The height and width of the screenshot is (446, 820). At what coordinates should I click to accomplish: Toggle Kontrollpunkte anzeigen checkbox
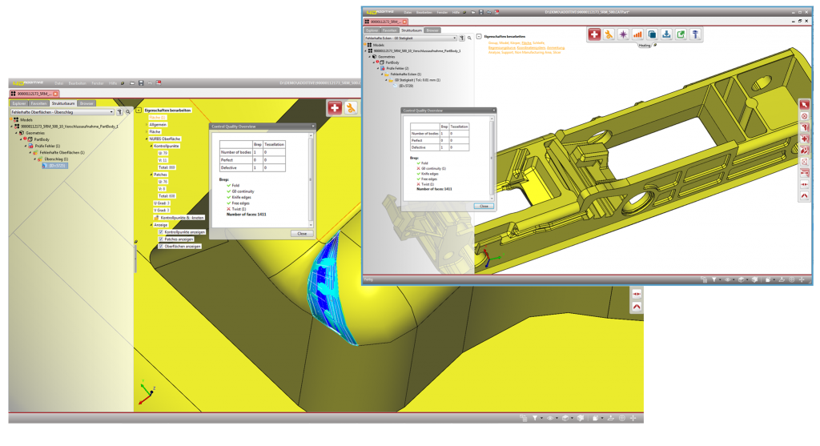(160, 232)
